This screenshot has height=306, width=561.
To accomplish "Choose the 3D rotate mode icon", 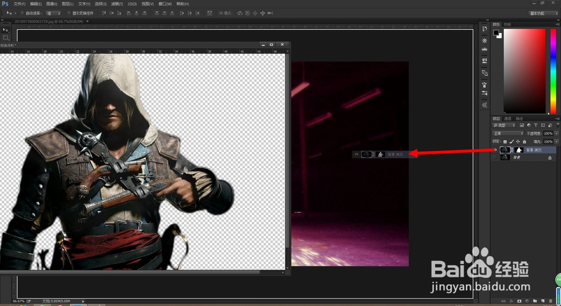I will (x=240, y=13).
